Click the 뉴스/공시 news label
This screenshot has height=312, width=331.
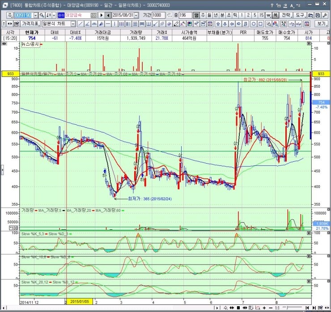click(30, 44)
